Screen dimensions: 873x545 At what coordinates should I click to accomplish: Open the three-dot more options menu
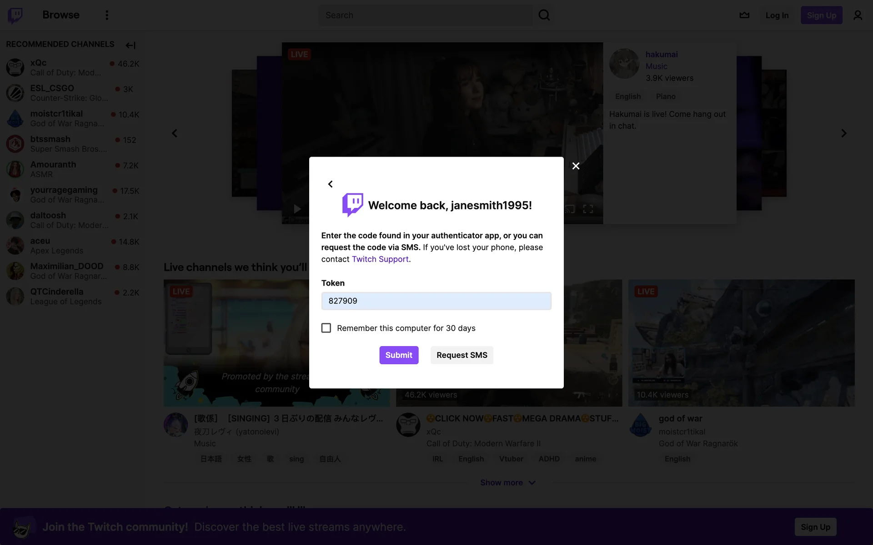click(107, 15)
